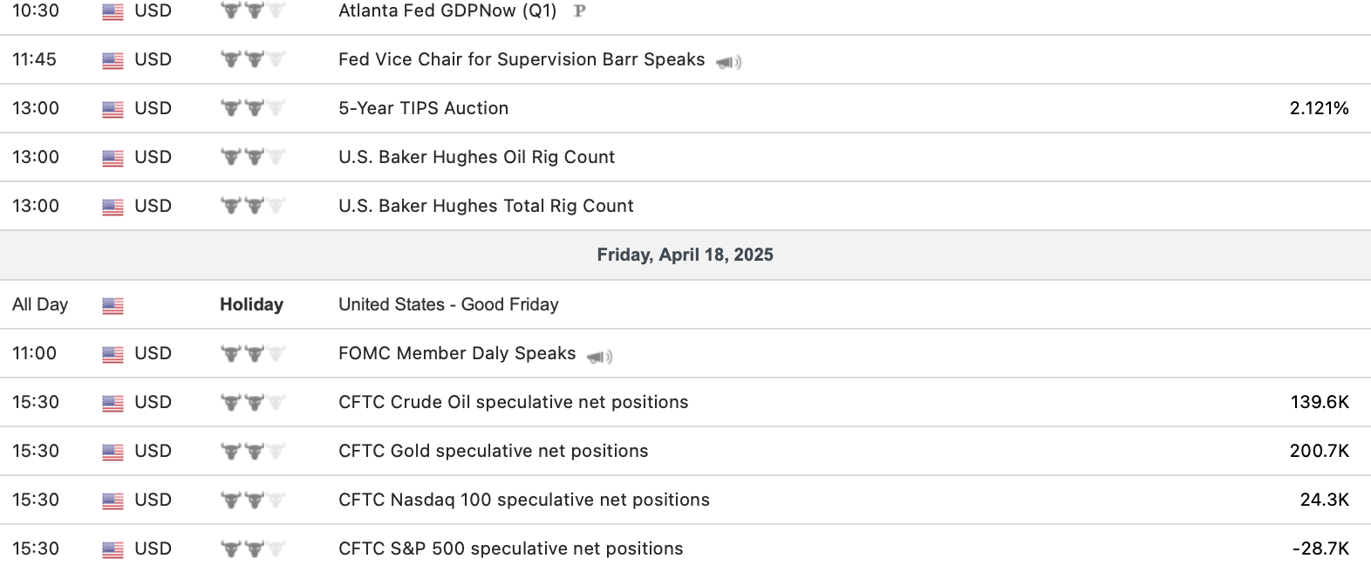Click the 2.121% value for TIPS Auction

(x=1319, y=108)
